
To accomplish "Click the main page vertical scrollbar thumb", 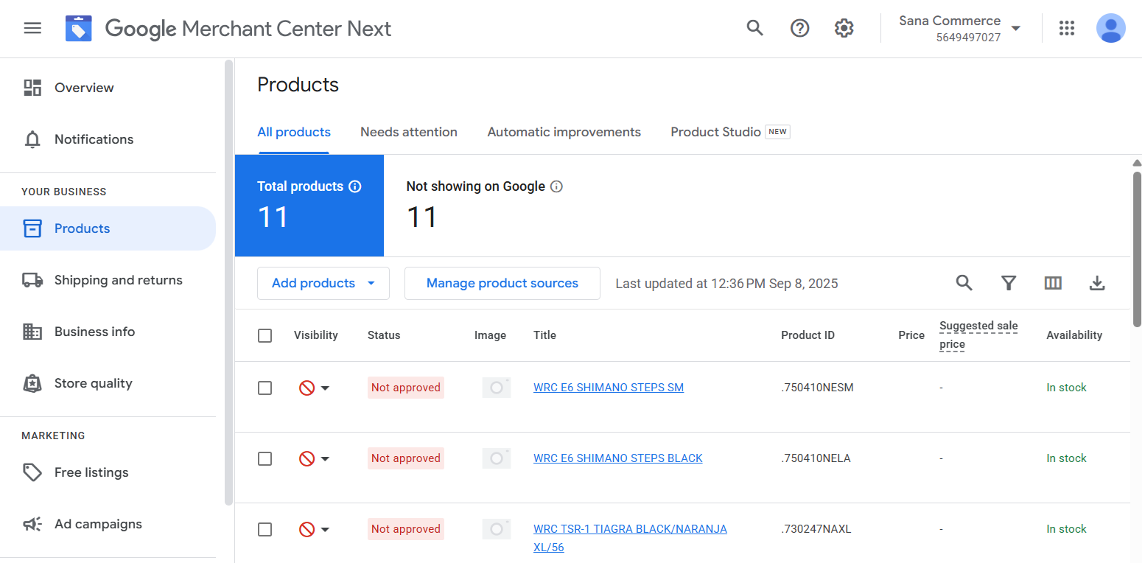I will tap(1137, 248).
